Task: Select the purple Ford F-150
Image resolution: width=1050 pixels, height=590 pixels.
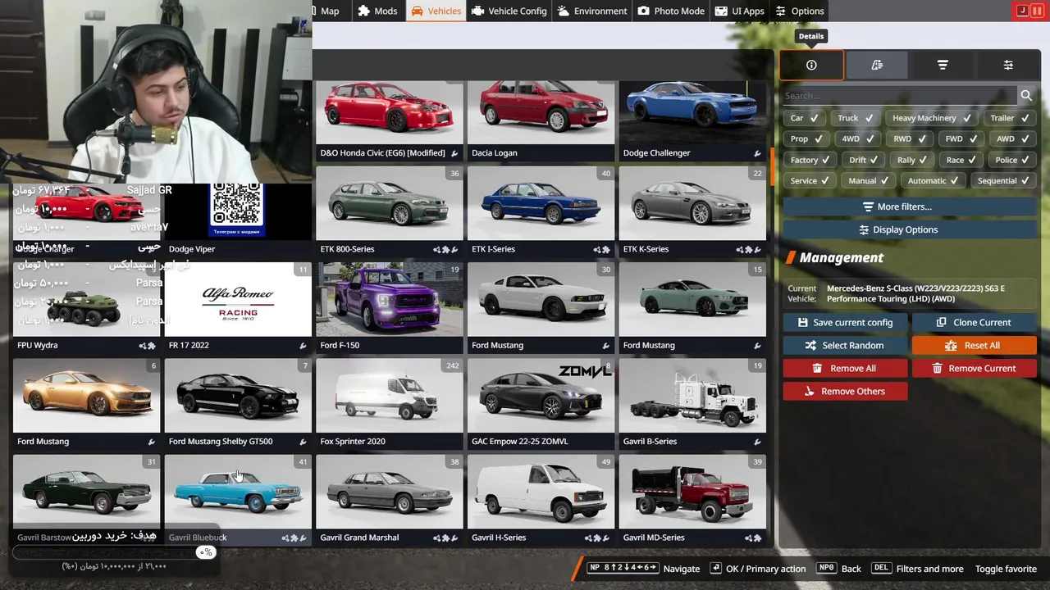Action: point(389,307)
